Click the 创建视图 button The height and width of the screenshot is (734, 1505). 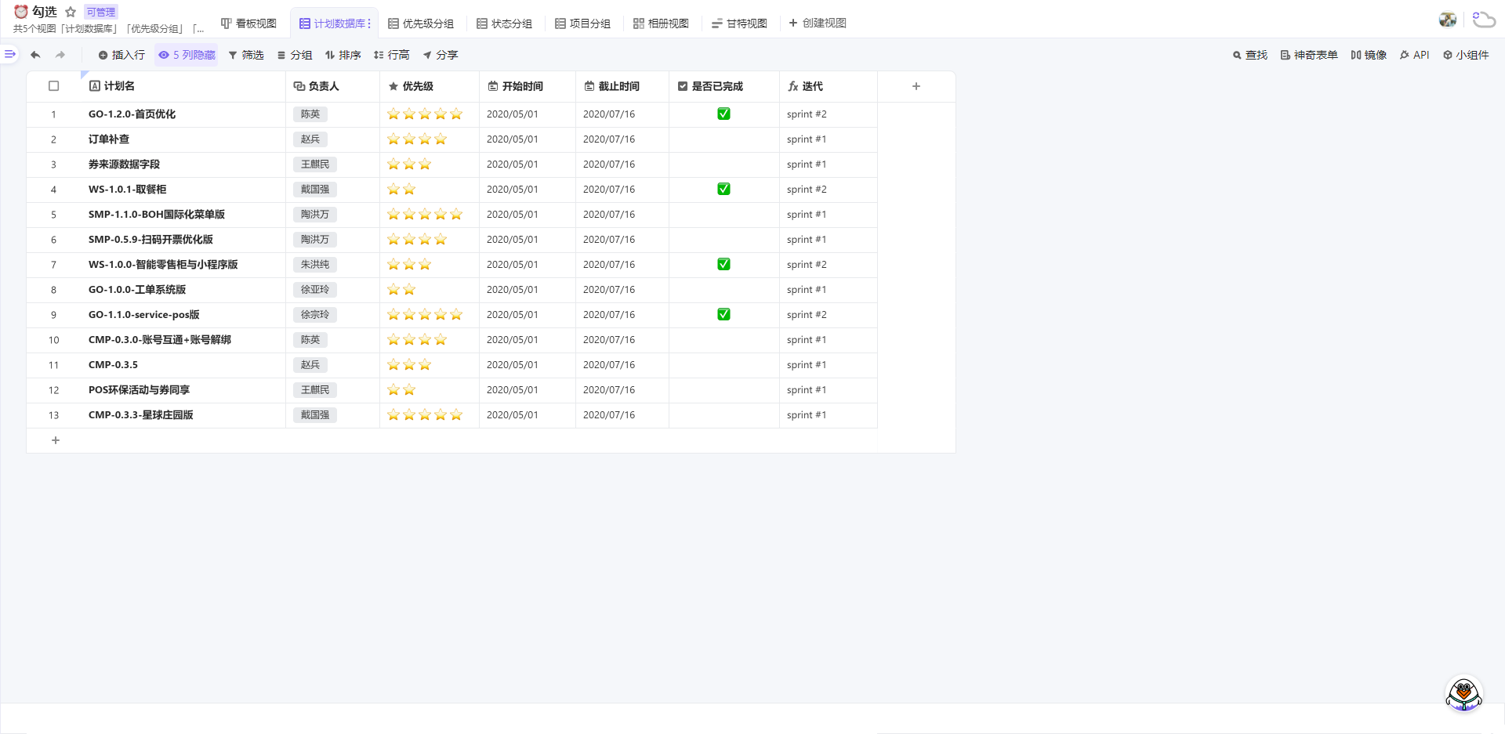pos(817,24)
